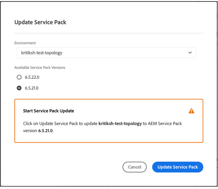218x189 pixels.
Task: Click the selected environment name inside dropdown
Action: click(42, 53)
